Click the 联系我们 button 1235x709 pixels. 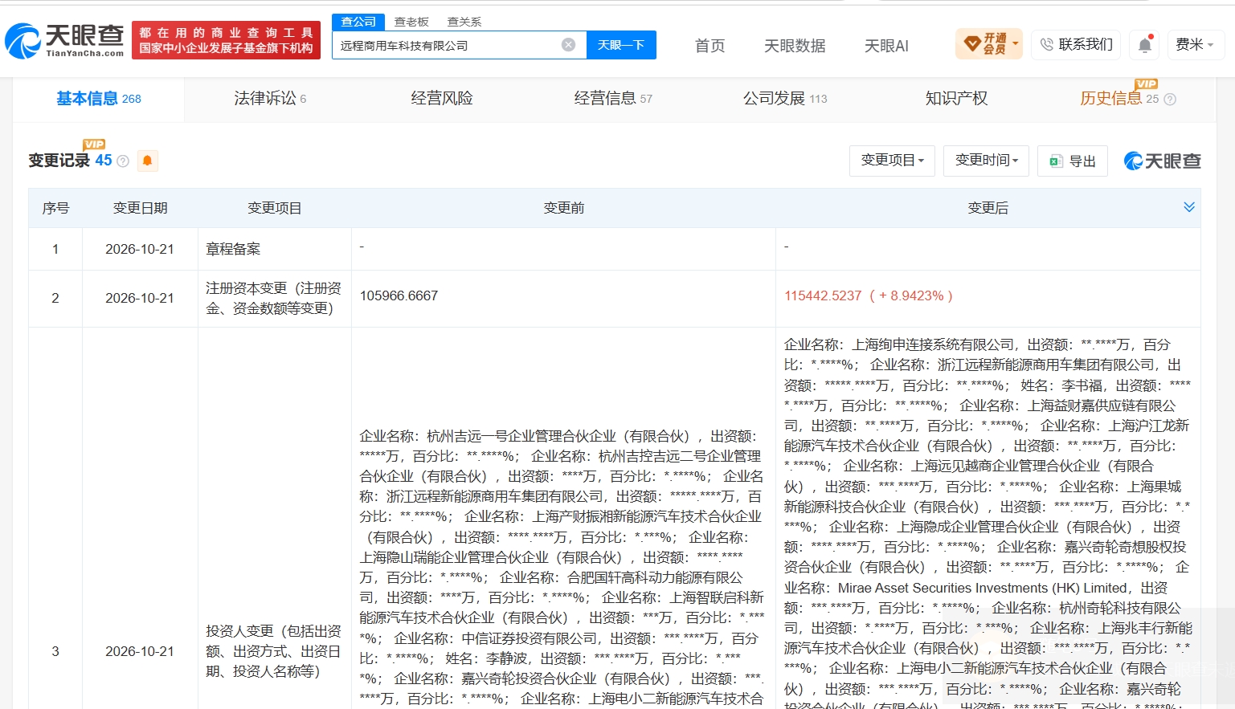point(1077,45)
